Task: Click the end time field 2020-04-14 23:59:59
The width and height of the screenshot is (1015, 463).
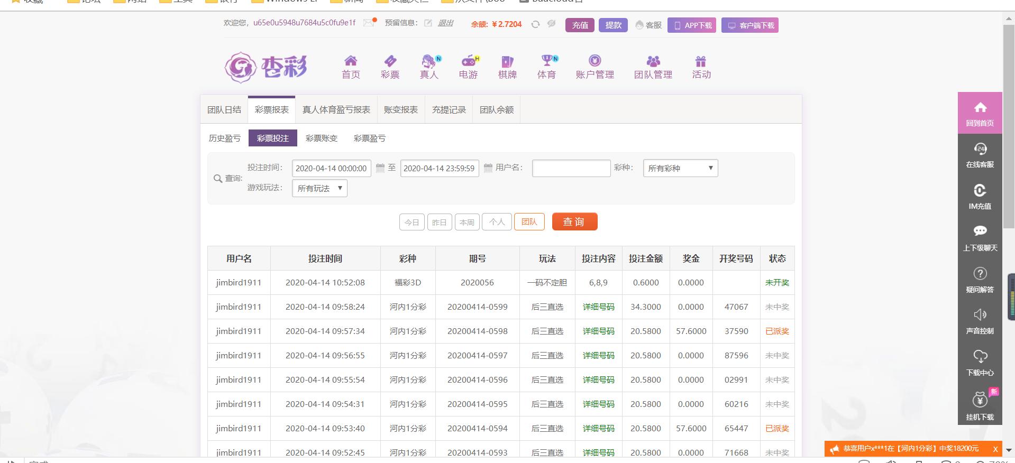Action: [x=440, y=168]
